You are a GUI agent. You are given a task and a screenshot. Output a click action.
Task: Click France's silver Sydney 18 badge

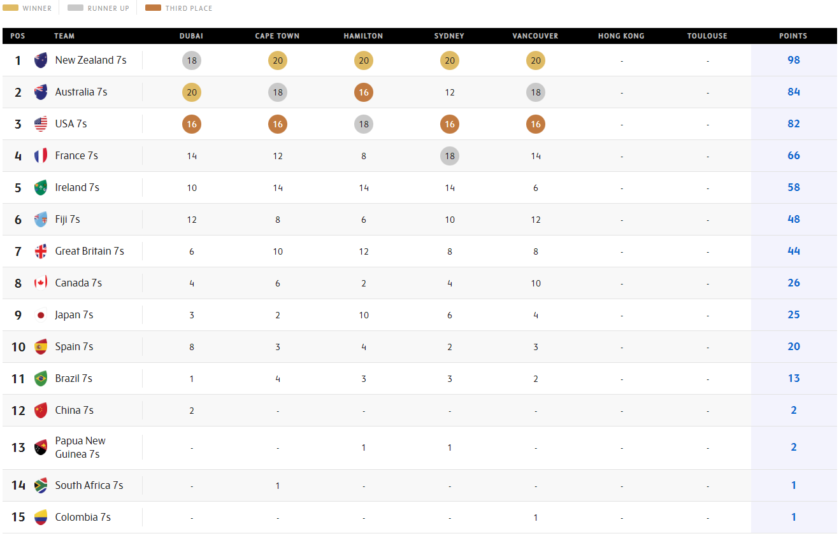click(450, 156)
